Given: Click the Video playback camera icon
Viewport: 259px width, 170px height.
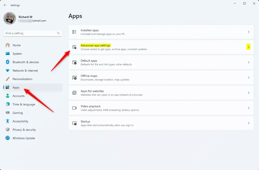Looking at the screenshot, I should (x=74, y=108).
